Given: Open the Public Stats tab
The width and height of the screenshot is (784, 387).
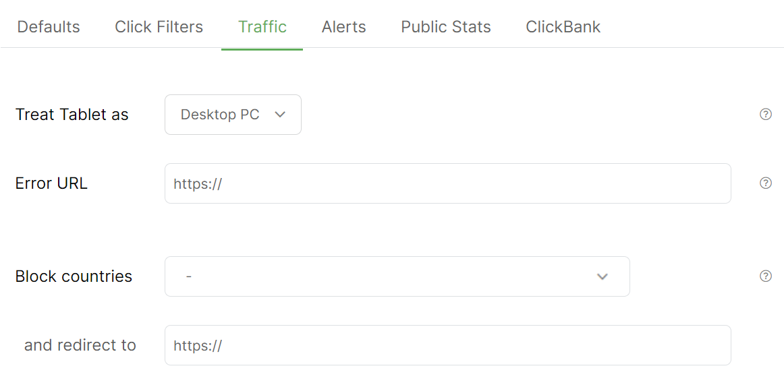Looking at the screenshot, I should click(x=446, y=27).
